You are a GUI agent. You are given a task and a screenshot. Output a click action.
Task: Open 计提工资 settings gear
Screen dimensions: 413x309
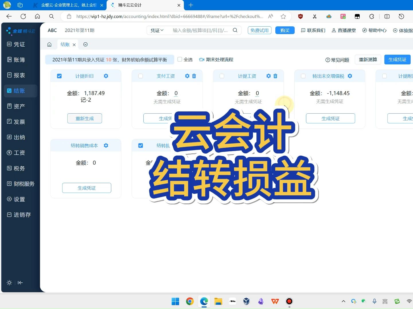(268, 76)
